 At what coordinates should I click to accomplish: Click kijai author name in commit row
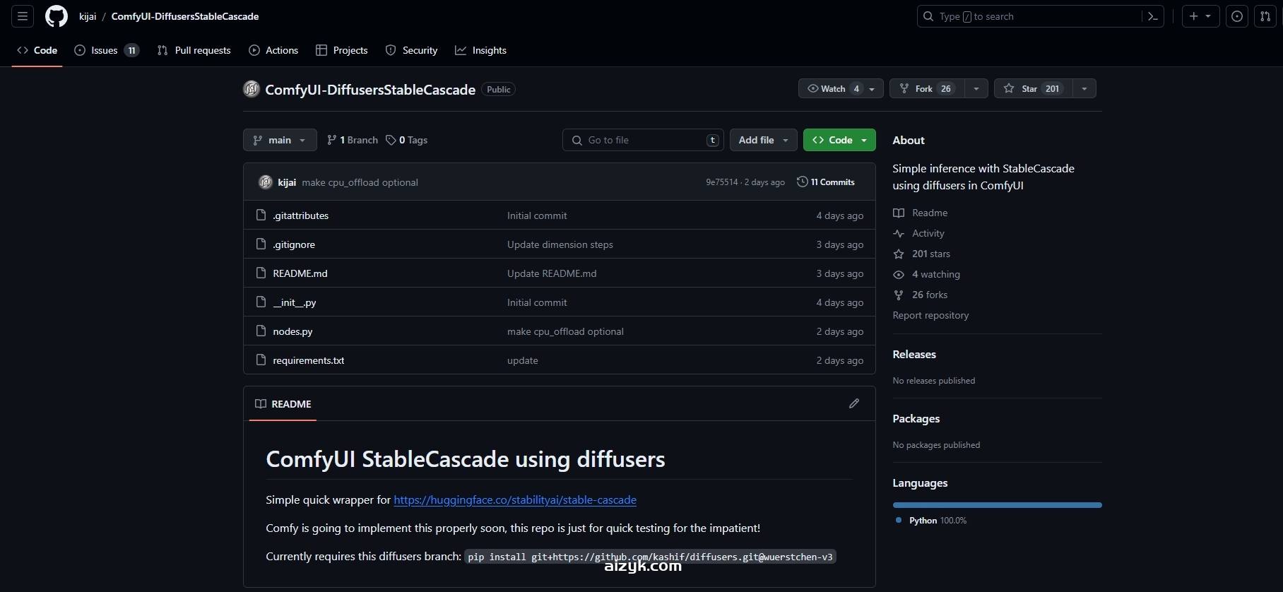(287, 182)
